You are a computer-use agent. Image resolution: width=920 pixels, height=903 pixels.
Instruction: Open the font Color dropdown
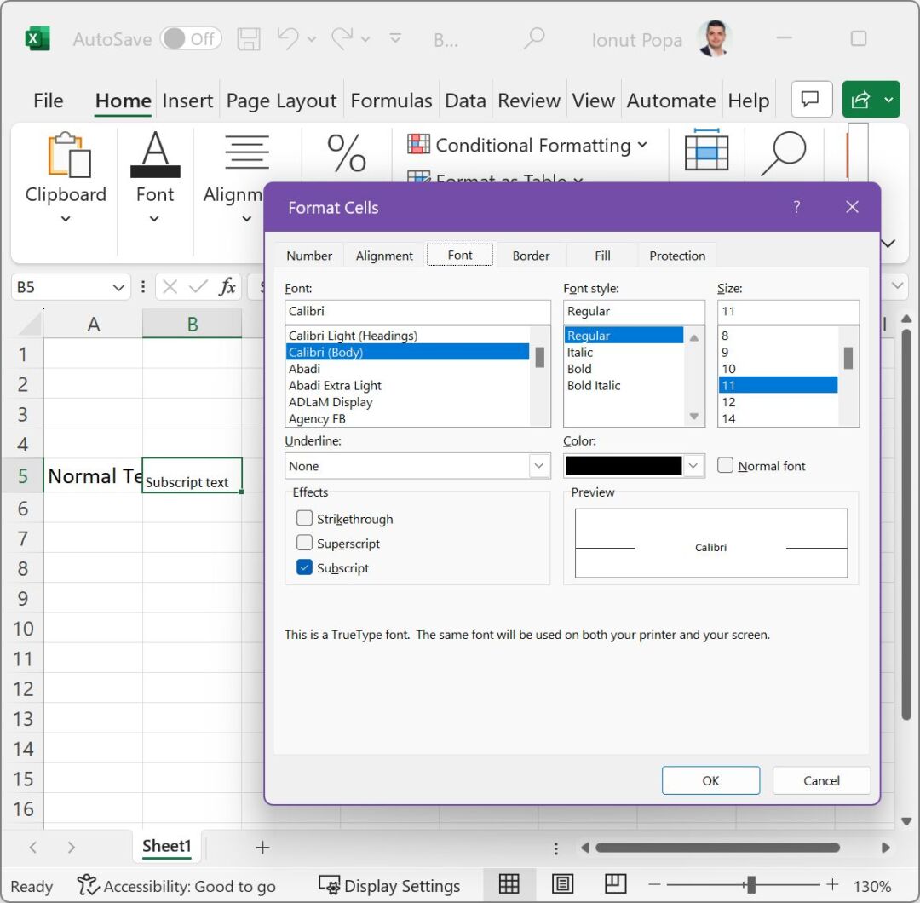[x=692, y=466]
